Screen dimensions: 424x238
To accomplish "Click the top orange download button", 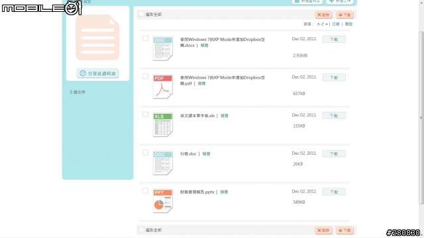I will point(344,15).
